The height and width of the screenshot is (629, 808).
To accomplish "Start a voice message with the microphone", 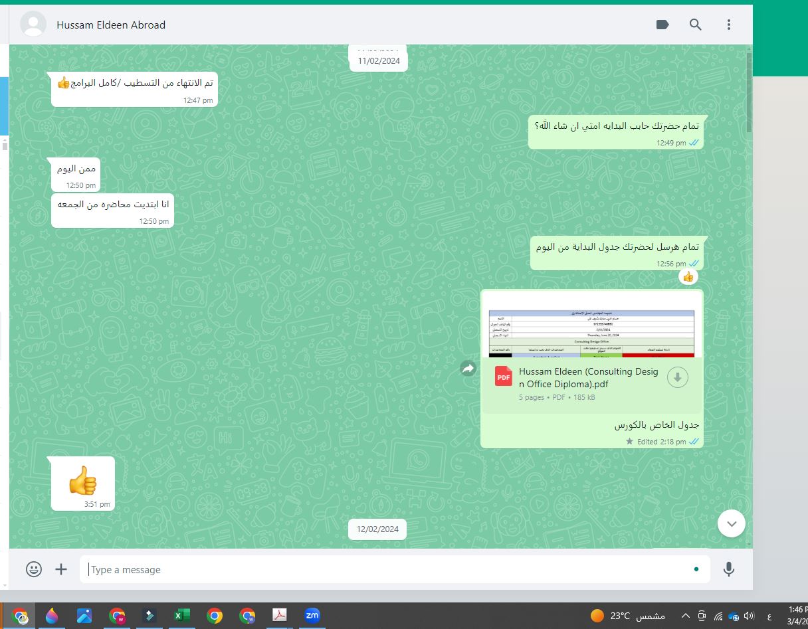I will [x=729, y=569].
